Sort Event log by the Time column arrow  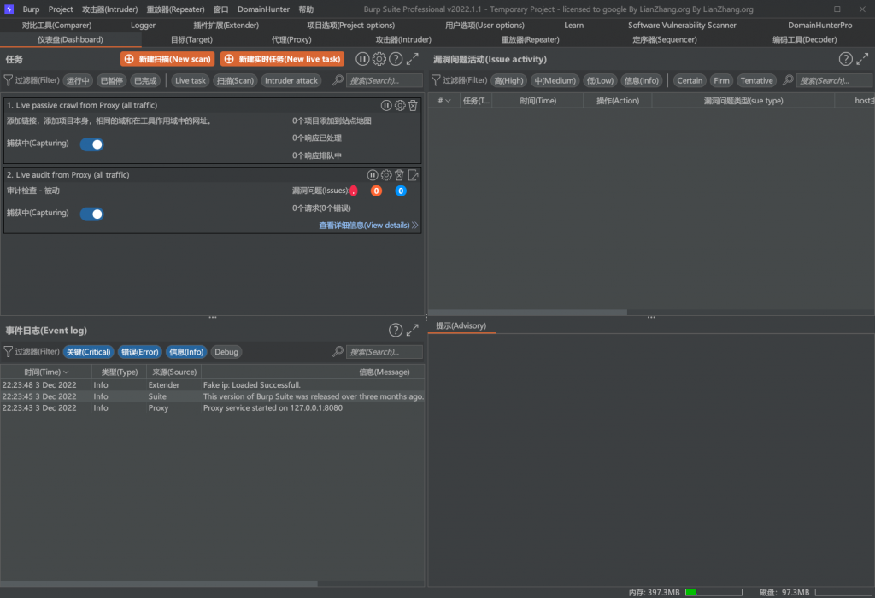[x=67, y=372]
